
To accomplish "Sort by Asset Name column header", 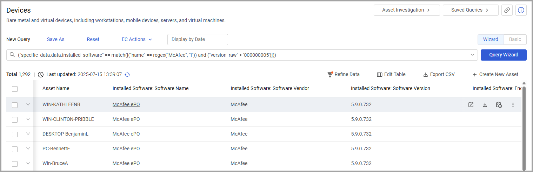I will [56, 88].
